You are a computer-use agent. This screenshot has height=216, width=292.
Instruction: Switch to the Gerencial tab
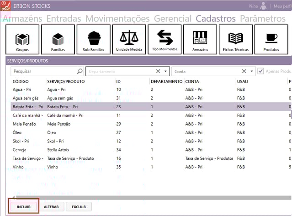(x=172, y=19)
